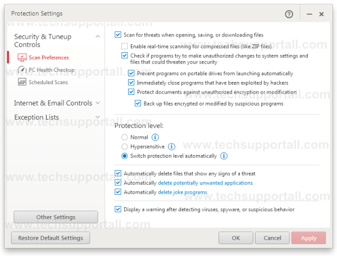Expand Exception Lists section

tap(98, 117)
